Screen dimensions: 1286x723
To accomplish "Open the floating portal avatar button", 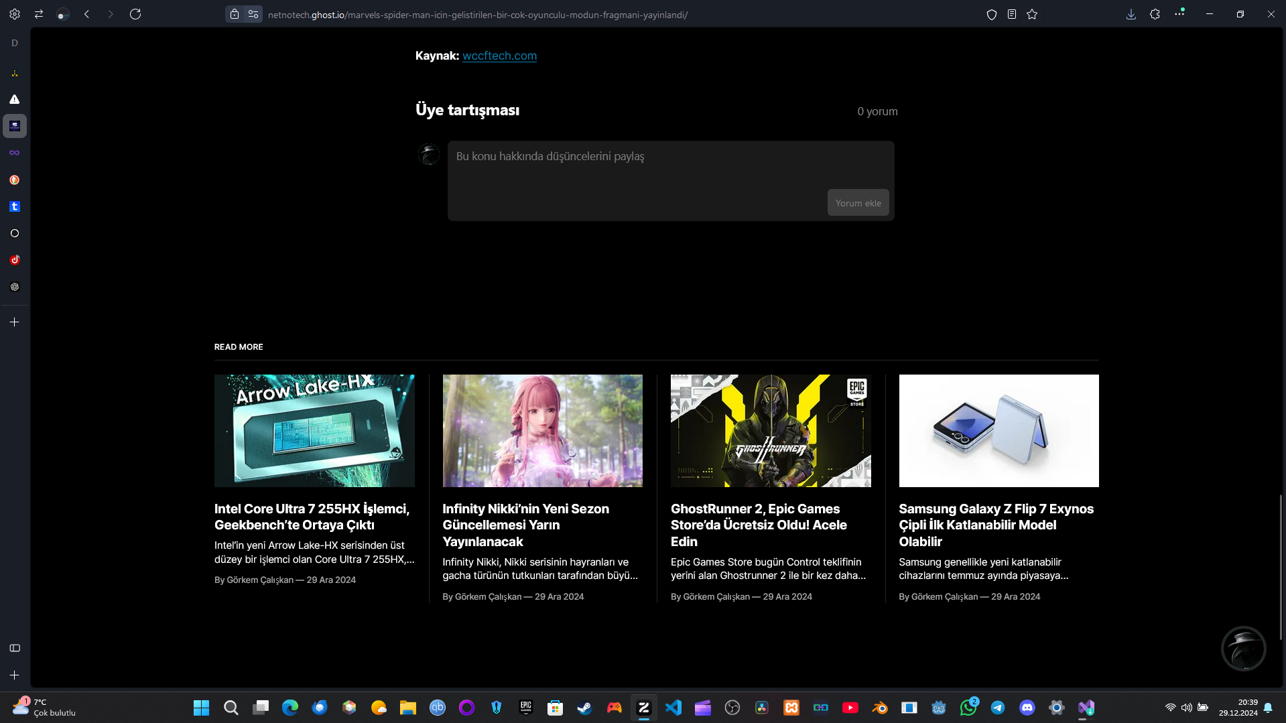I will pos(1244,649).
